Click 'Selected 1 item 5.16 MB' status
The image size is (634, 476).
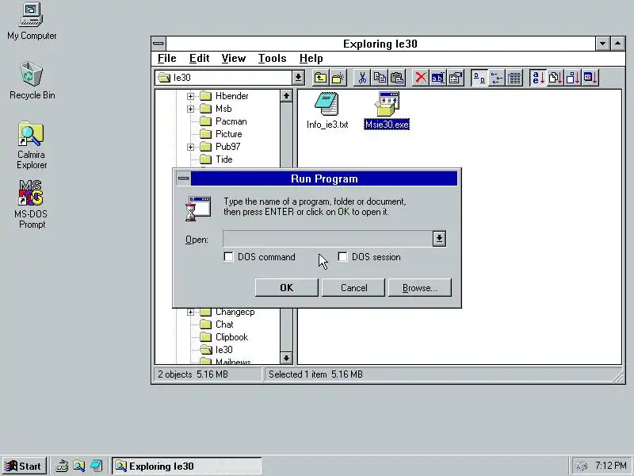tap(315, 374)
